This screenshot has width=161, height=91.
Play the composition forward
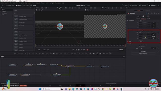click(82, 50)
